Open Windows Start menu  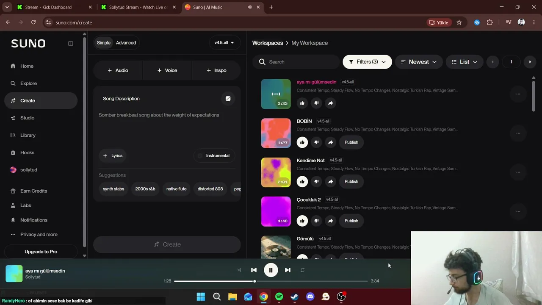(x=201, y=297)
